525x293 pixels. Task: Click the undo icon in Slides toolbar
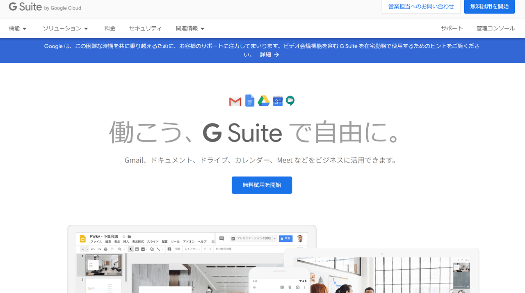[x=93, y=249]
